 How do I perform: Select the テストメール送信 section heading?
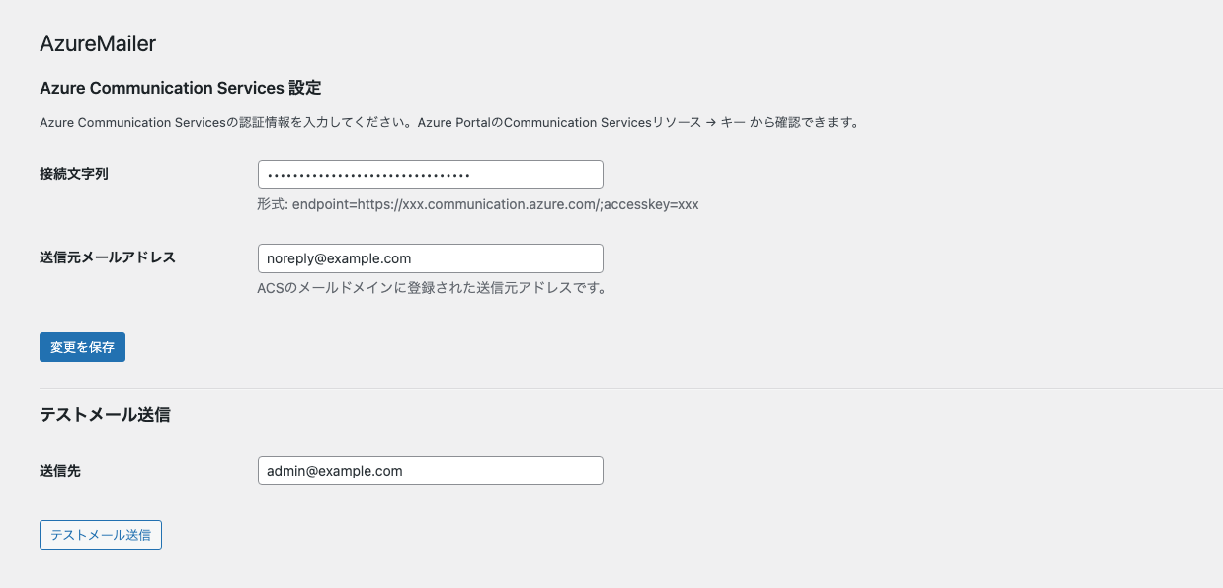pyautogui.click(x=106, y=415)
